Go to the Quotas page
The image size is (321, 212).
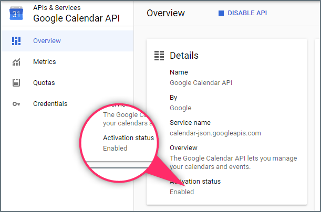(x=44, y=83)
